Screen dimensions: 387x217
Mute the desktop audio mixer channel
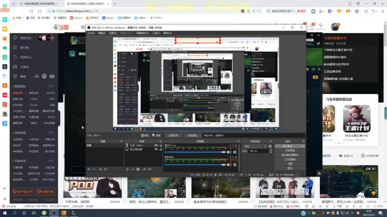click(229, 164)
